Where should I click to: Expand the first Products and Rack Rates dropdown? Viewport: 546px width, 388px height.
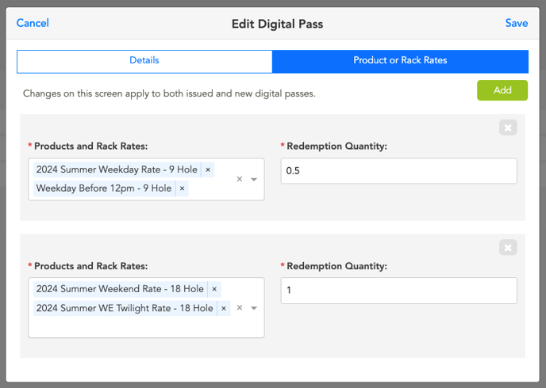point(254,180)
